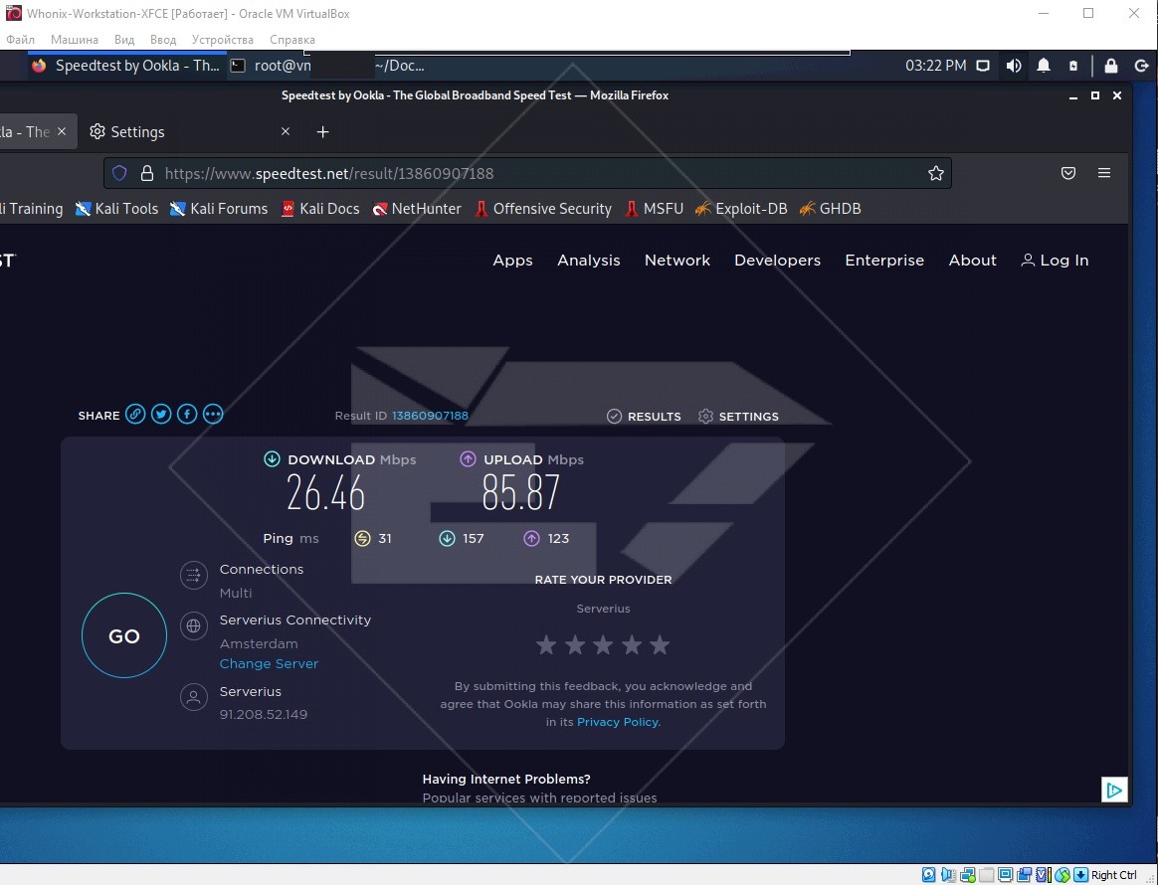1158x885 pixels.
Task: Open the Ввод menu
Action: [163, 40]
